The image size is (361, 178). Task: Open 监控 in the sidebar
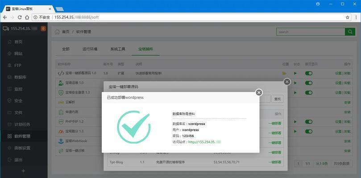[x=18, y=89]
